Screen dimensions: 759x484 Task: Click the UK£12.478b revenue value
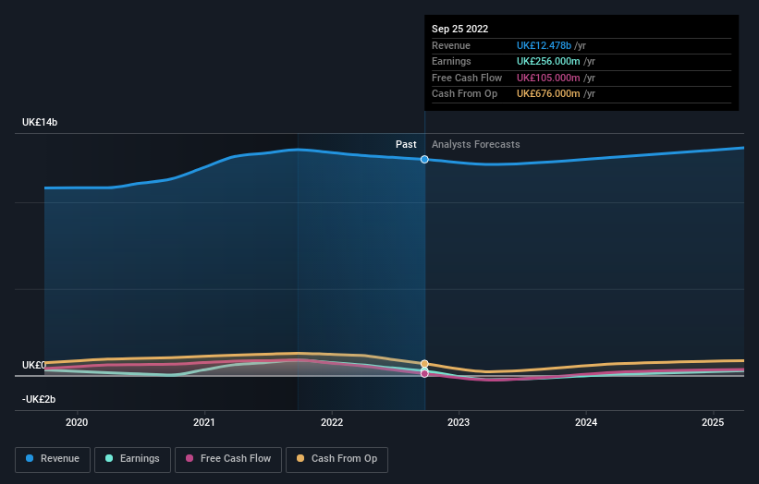pyautogui.click(x=544, y=45)
